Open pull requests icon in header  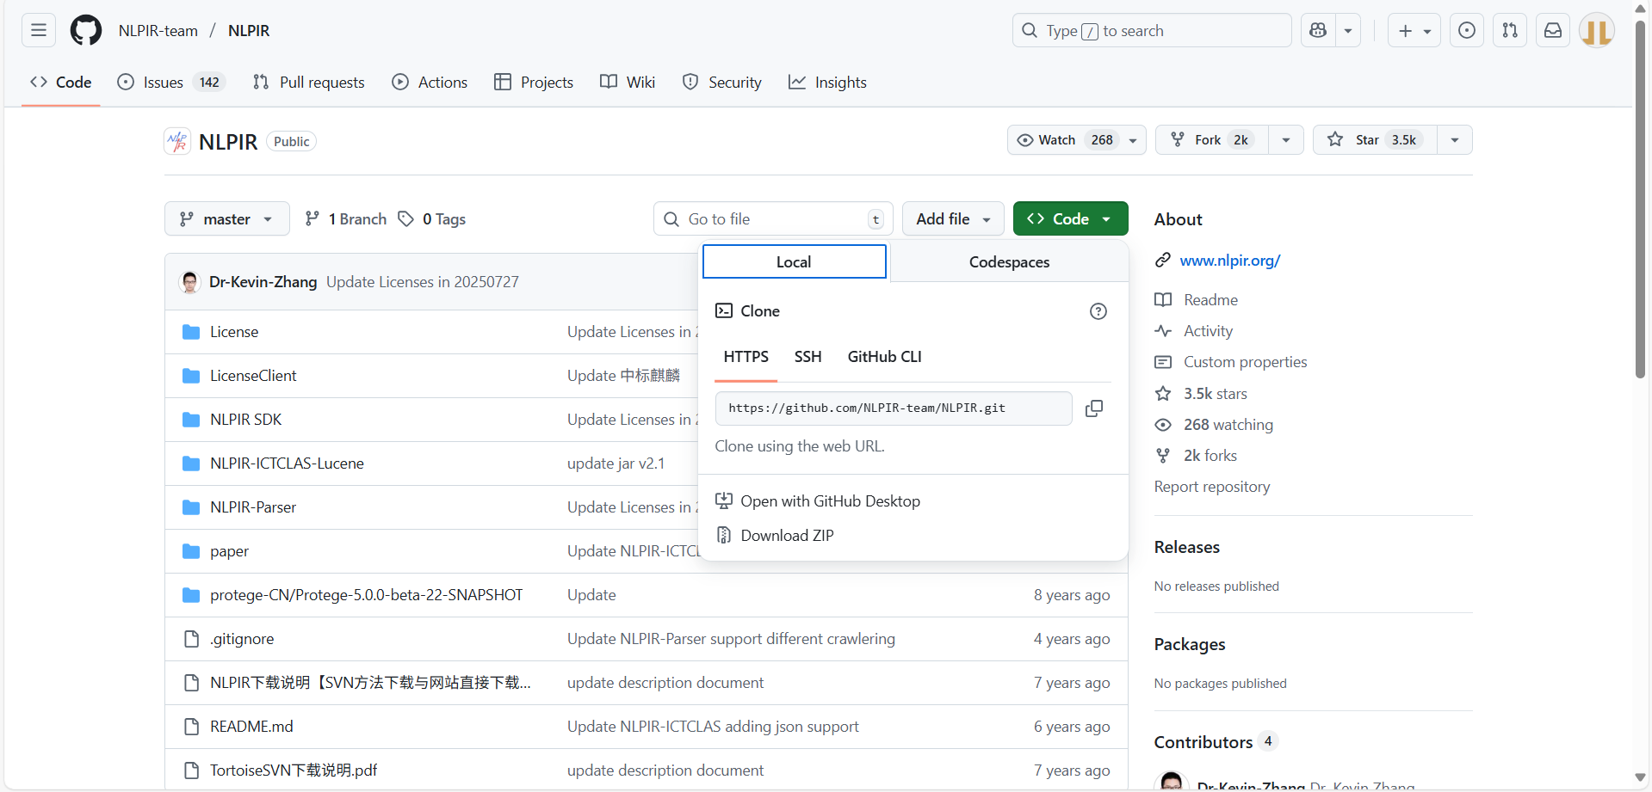click(x=1510, y=30)
